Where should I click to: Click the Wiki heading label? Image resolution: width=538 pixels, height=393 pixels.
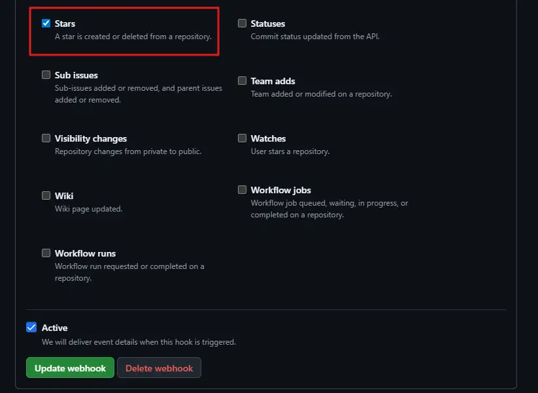63,195
